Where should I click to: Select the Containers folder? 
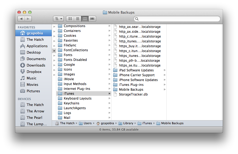pos(84,31)
